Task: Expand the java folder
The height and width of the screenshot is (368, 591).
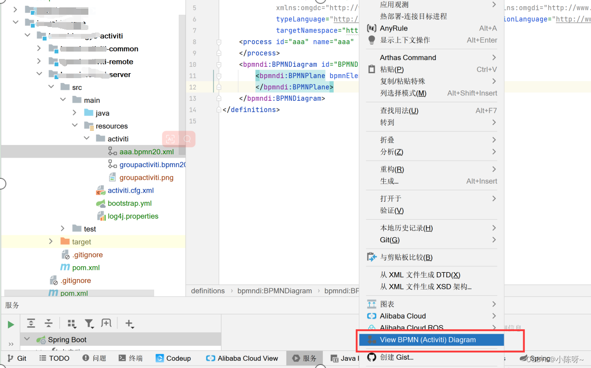Action: [x=75, y=113]
